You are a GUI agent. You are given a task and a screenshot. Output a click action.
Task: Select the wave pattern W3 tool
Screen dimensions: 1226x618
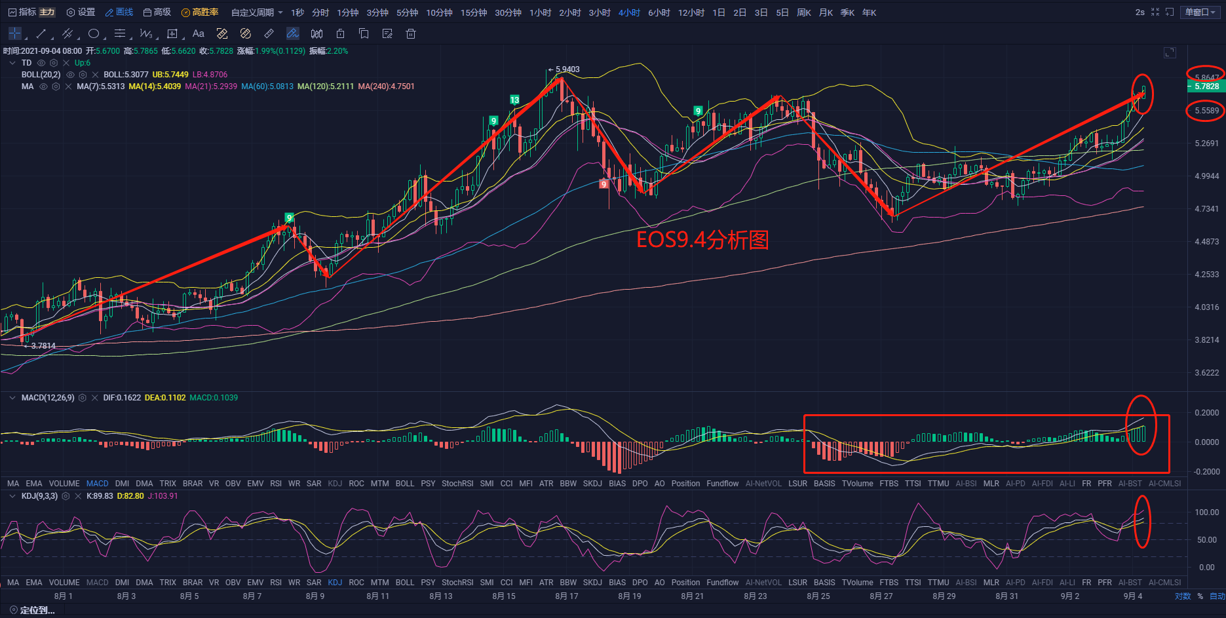(x=145, y=33)
